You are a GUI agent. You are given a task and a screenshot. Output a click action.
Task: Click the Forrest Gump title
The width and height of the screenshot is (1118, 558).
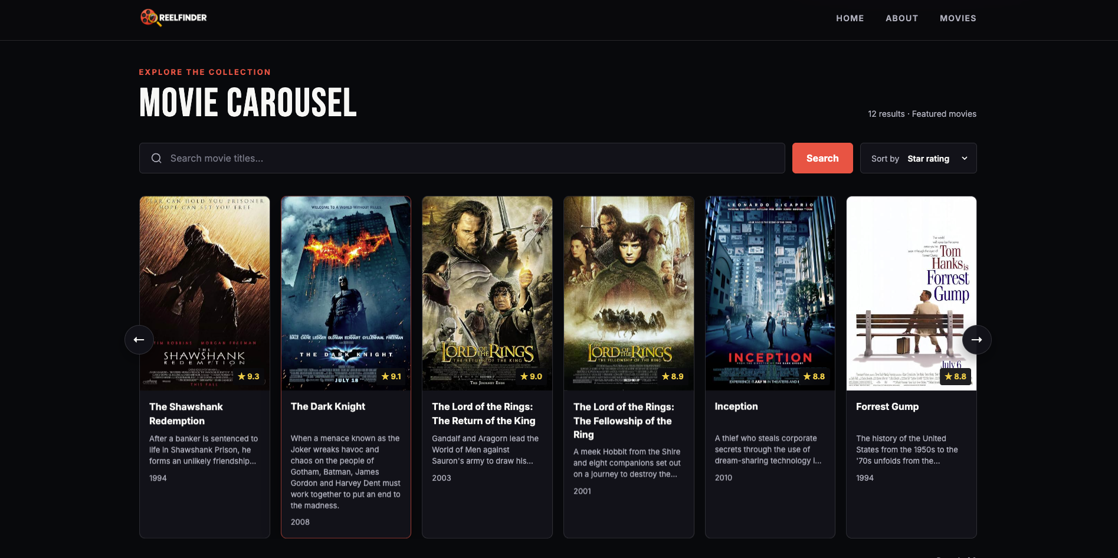[887, 406]
